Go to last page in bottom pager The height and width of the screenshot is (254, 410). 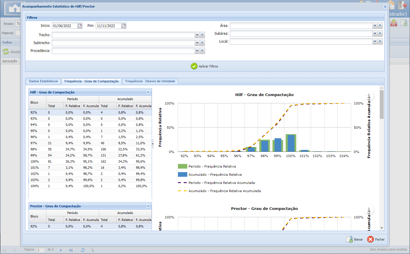click(x=71, y=250)
